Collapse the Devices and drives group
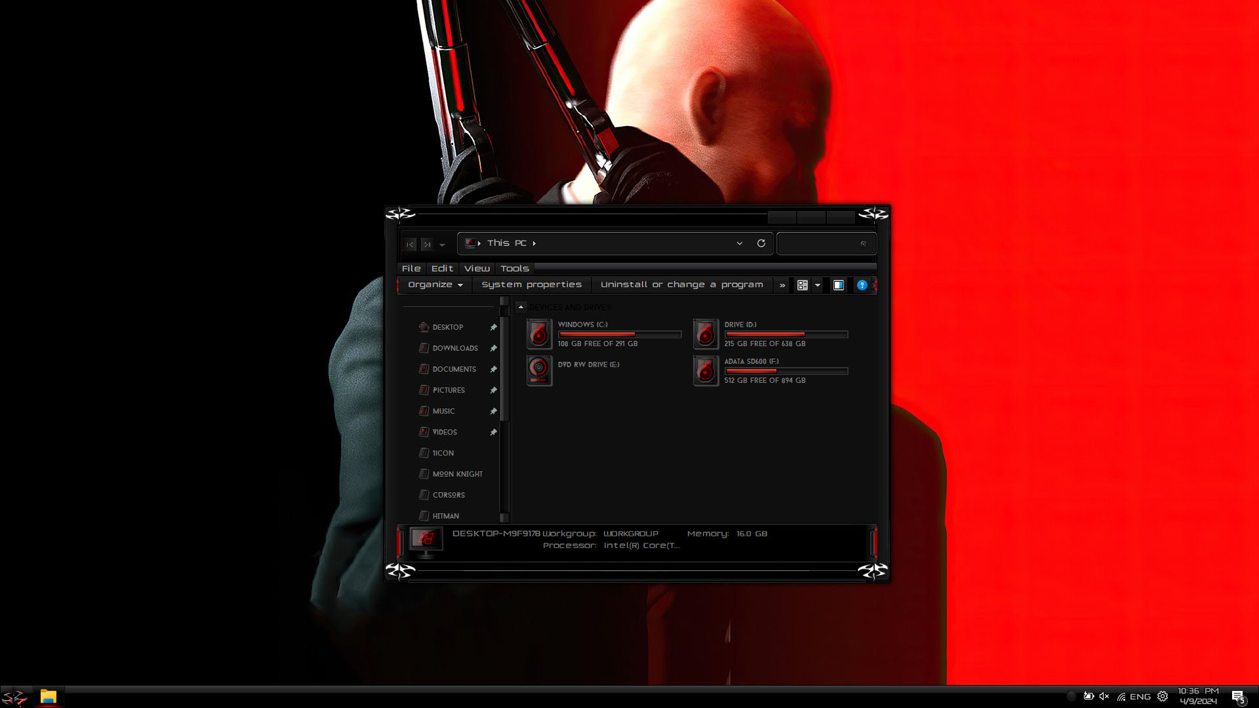This screenshot has width=1259, height=708. click(x=521, y=307)
